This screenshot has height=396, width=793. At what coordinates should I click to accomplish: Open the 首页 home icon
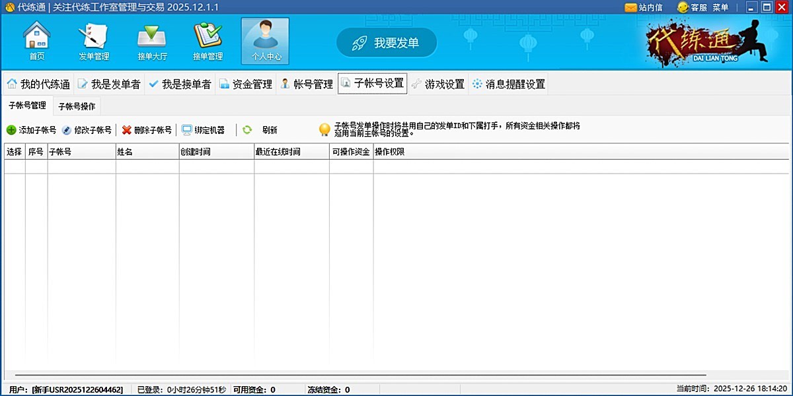(x=36, y=40)
